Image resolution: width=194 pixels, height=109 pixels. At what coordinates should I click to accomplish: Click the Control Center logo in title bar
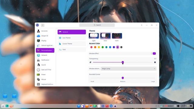[37, 25]
